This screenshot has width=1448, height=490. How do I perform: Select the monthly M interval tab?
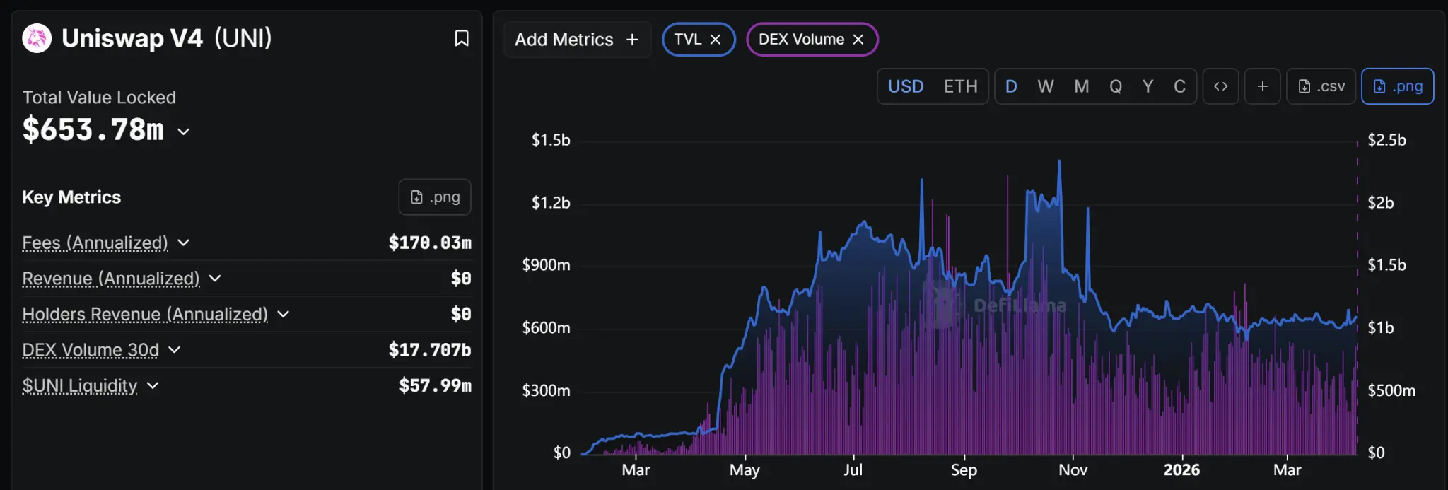pos(1081,86)
